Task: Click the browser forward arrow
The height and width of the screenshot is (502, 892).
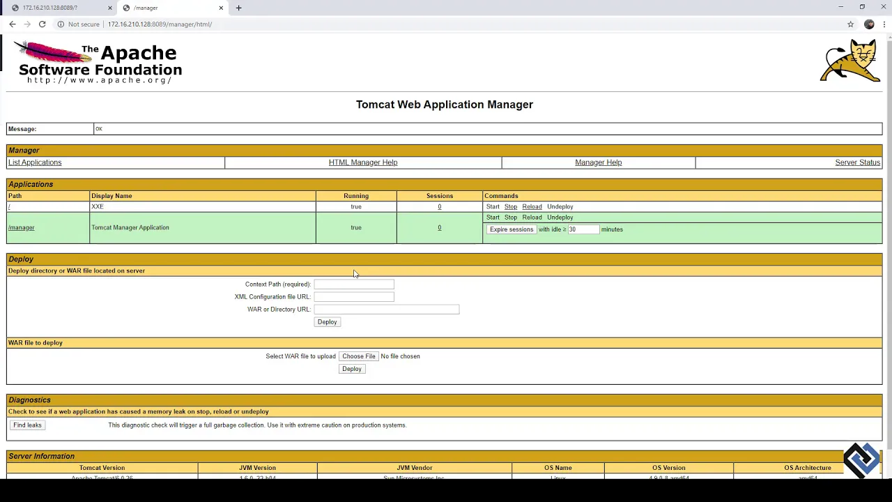Action: pos(27,24)
